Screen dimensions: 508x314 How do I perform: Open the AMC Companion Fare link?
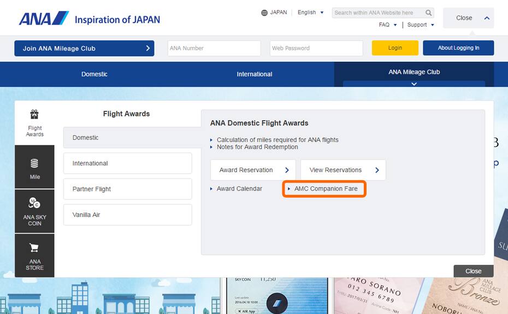326,188
